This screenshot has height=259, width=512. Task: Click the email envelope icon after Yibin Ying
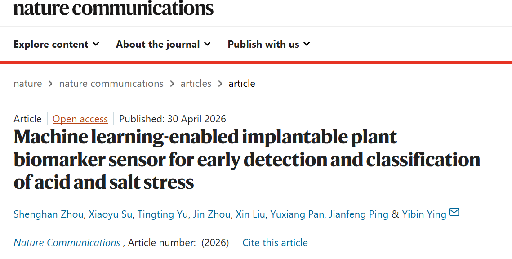click(454, 212)
